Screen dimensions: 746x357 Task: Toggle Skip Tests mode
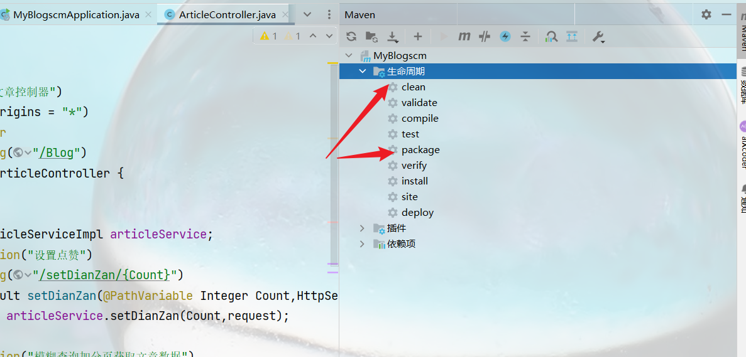pyautogui.click(x=505, y=36)
